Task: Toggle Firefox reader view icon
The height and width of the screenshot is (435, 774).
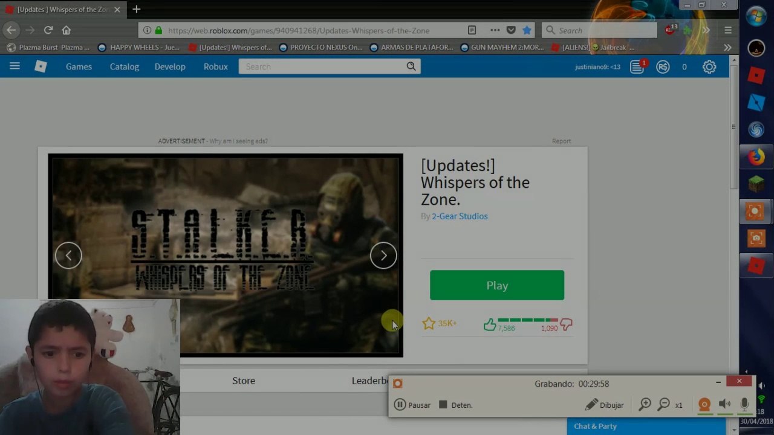Action: click(472, 30)
